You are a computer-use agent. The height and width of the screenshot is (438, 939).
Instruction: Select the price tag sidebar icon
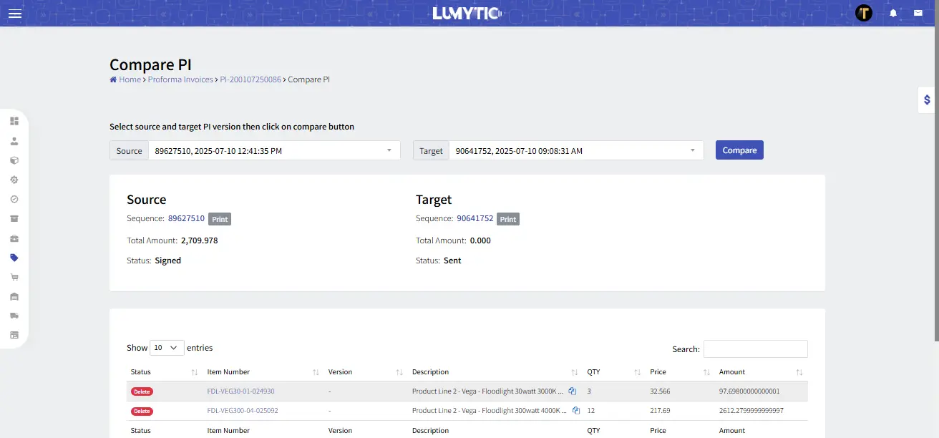[14, 258]
